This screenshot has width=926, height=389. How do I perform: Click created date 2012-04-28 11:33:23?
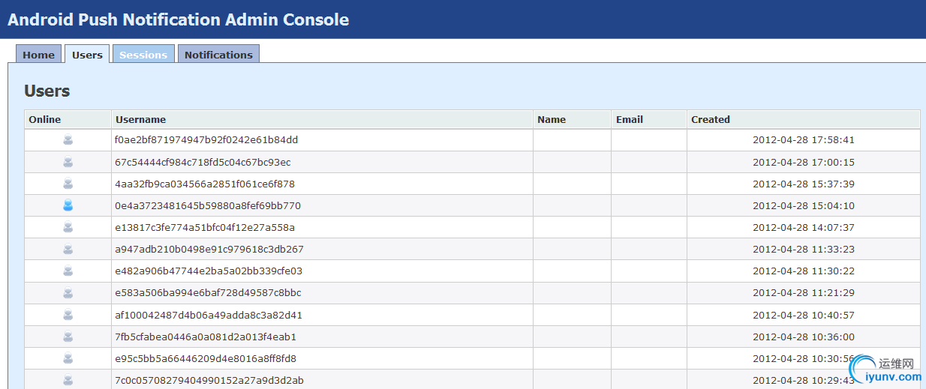[804, 249]
